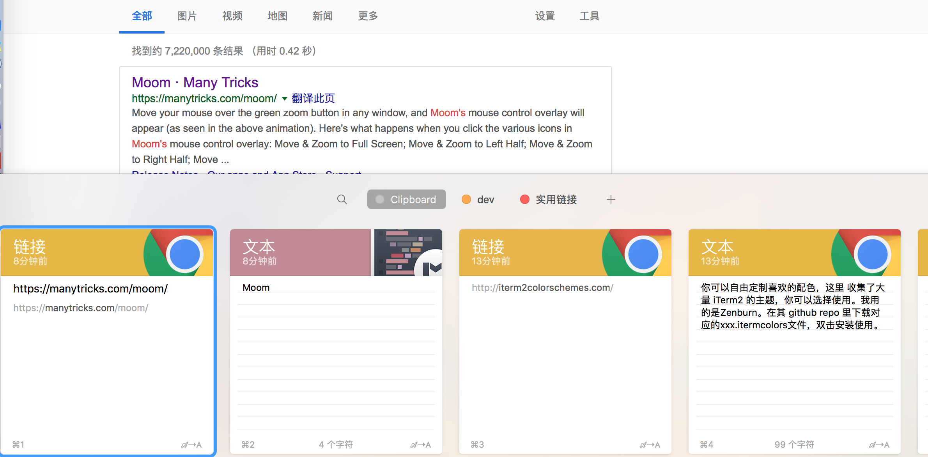This screenshot has width=928, height=457.
Task: Select the Clipboard history tab
Action: click(406, 200)
